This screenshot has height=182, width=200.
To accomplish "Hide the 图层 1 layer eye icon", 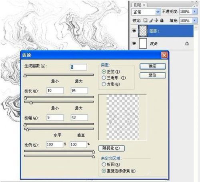I will point(134,31).
